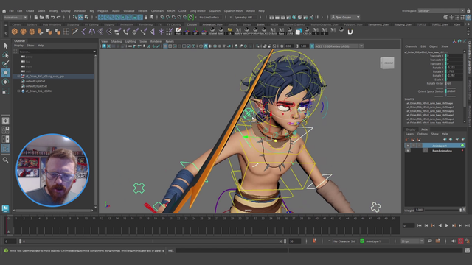Save the scene with the disk icon

point(47,18)
